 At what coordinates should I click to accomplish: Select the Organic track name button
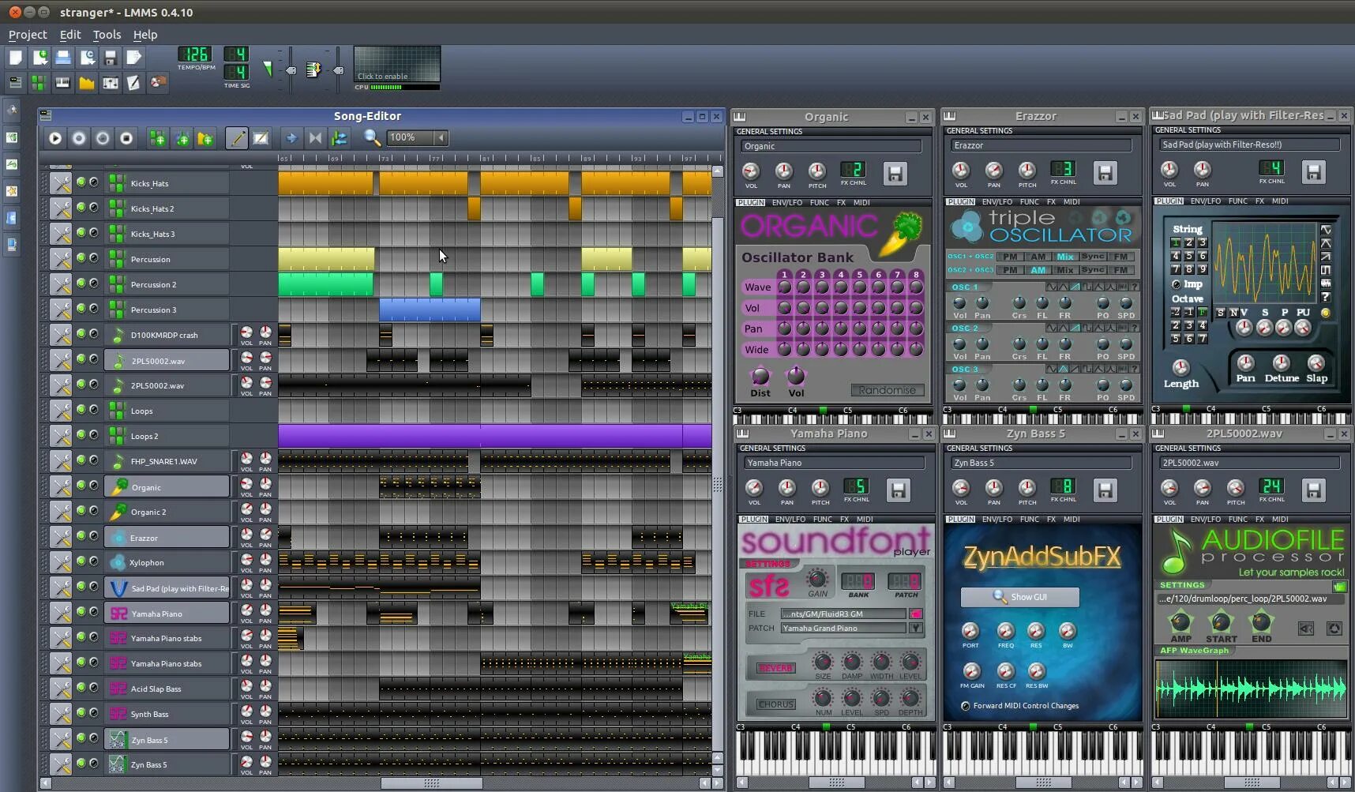(x=167, y=486)
